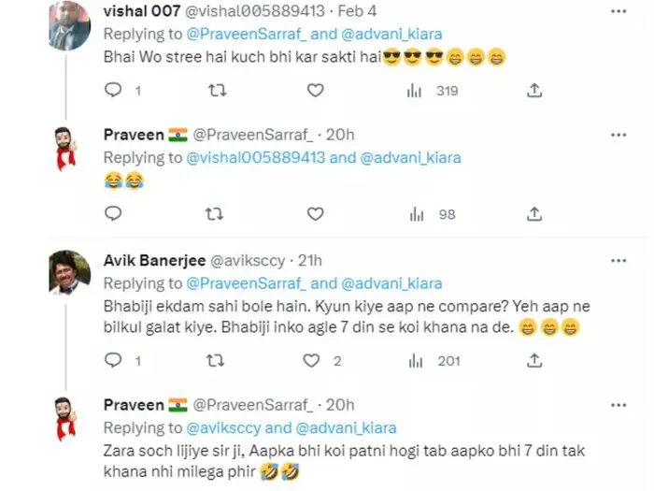654x491 pixels.
Task: Share Avik Banerjee's tweet
Action: (x=534, y=360)
